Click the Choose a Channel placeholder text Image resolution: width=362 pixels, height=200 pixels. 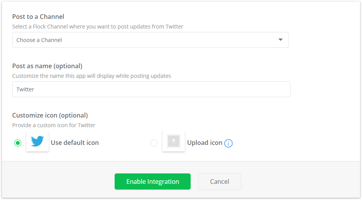click(39, 40)
